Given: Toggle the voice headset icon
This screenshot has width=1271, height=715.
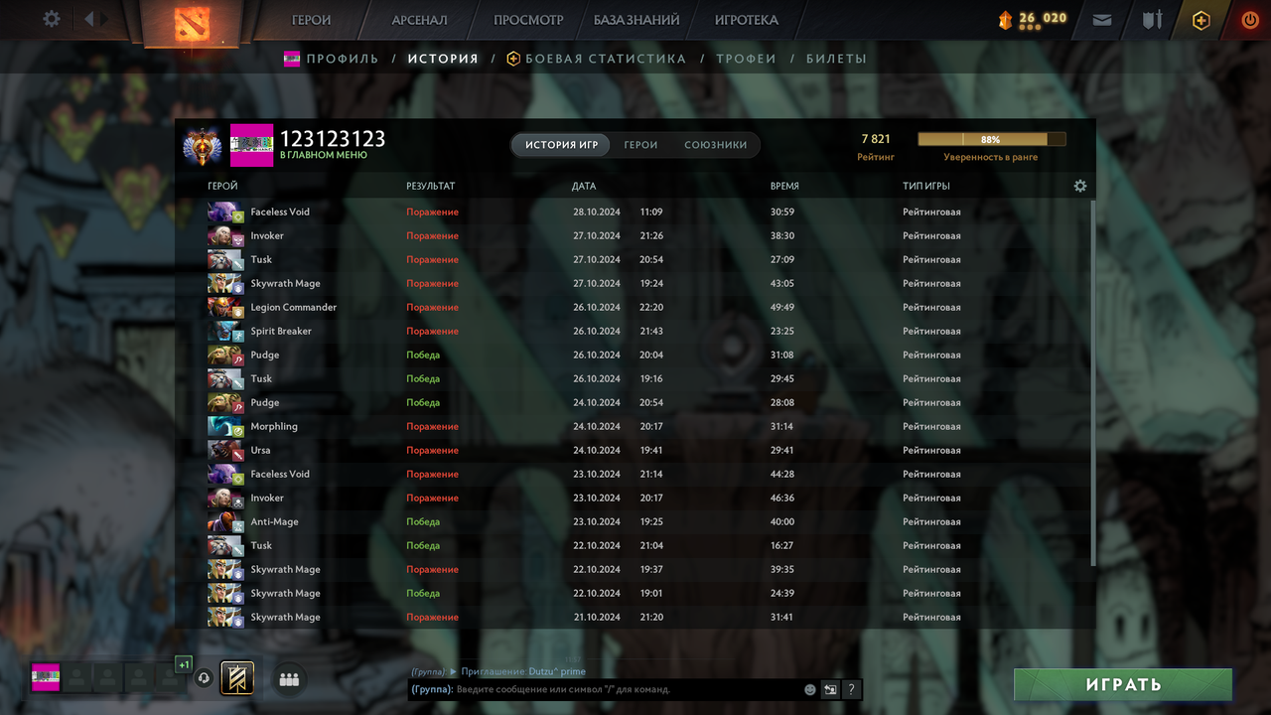Looking at the screenshot, I should coord(205,678).
